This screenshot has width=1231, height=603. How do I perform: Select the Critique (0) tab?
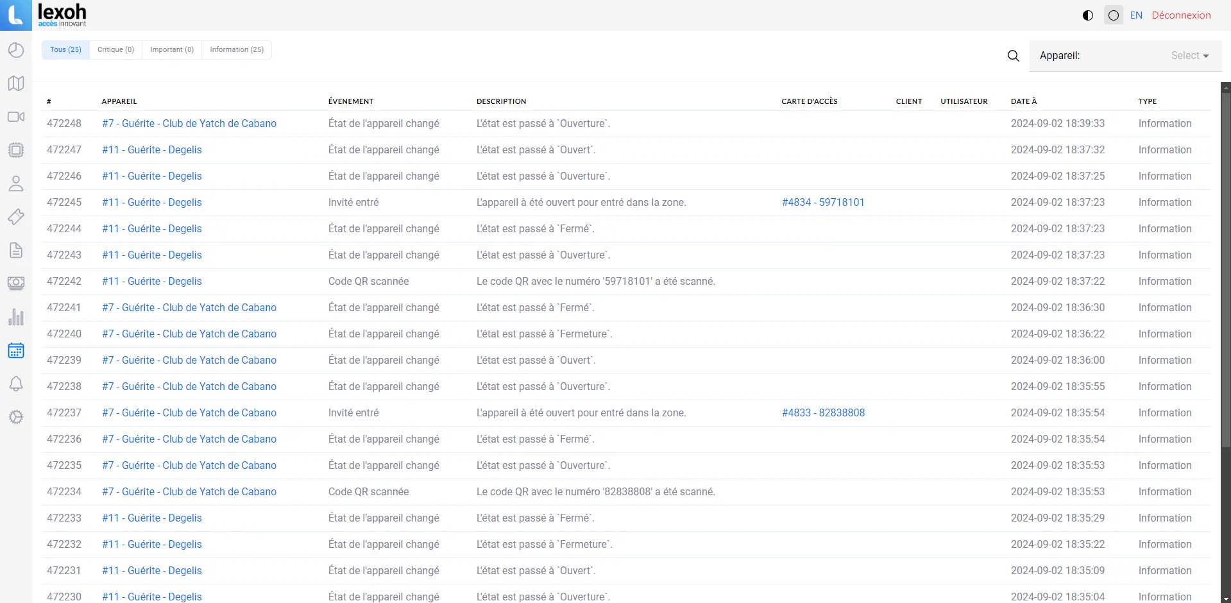115,50
